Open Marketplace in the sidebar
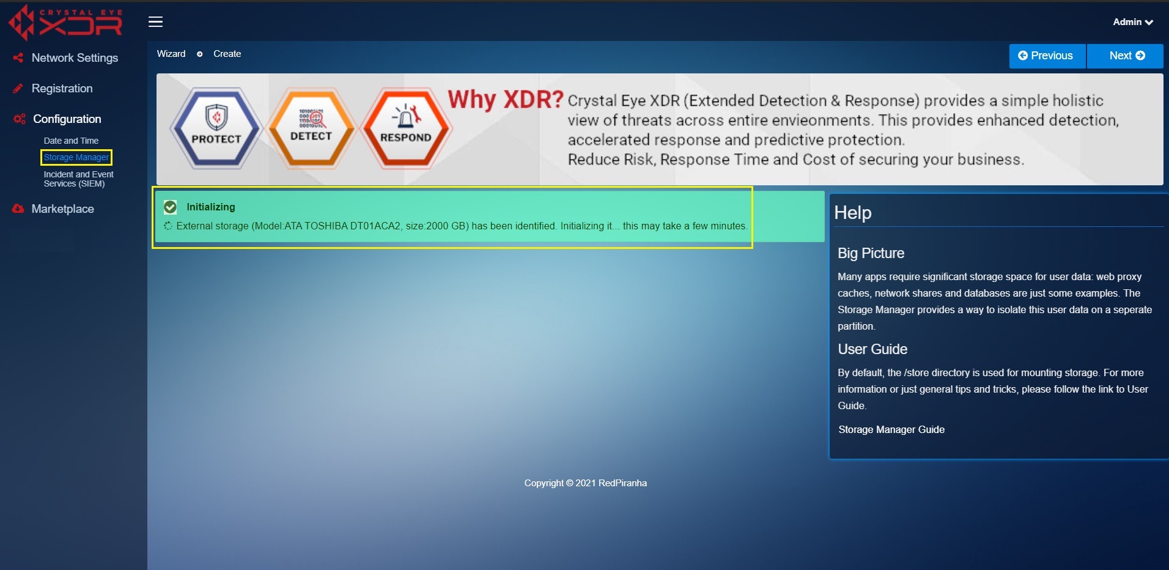 (x=62, y=209)
